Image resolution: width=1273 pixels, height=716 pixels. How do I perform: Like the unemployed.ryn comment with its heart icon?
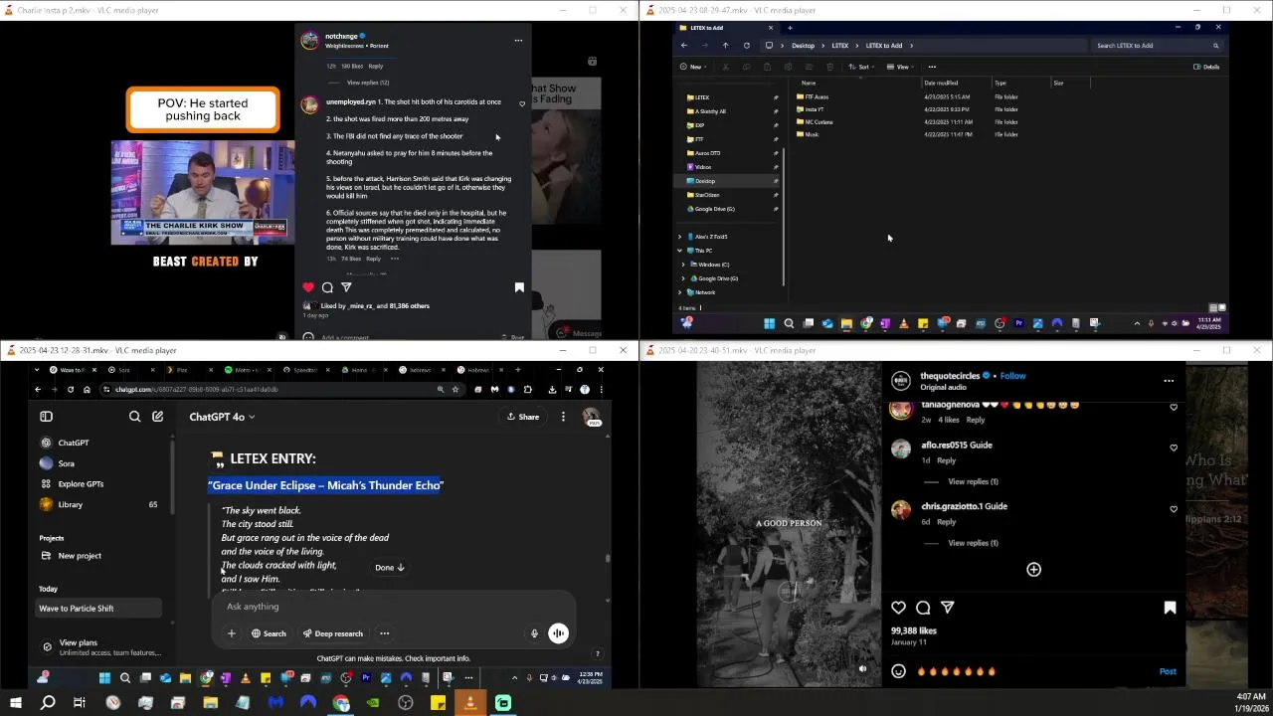[522, 103]
